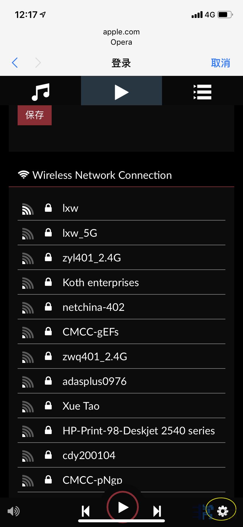Tap the volume speaker icon

pos(14,511)
